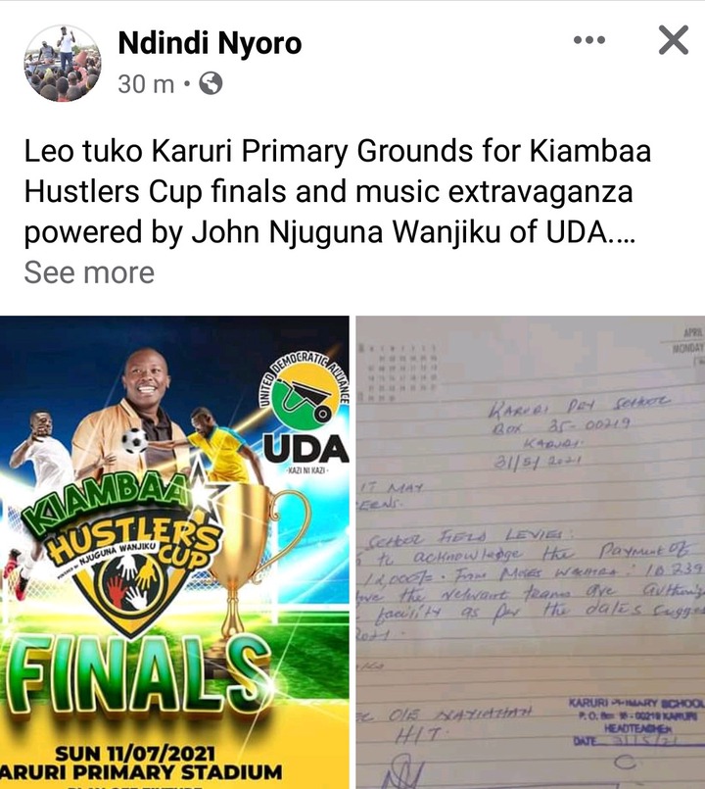
Task: Expand the post with See more
Action: [x=89, y=272]
